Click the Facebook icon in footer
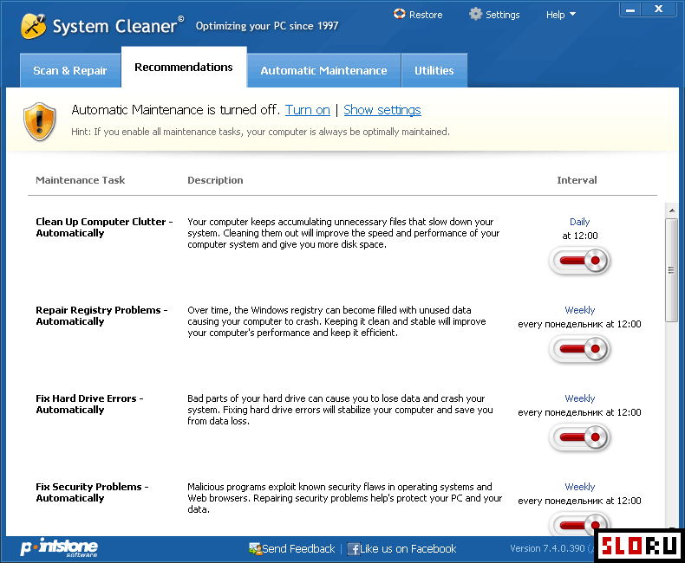 [353, 549]
